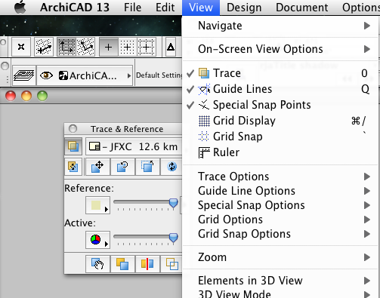380x298 pixels.
Task: Open the JFXC 12.6 km reference chooser
Action: click(134, 146)
